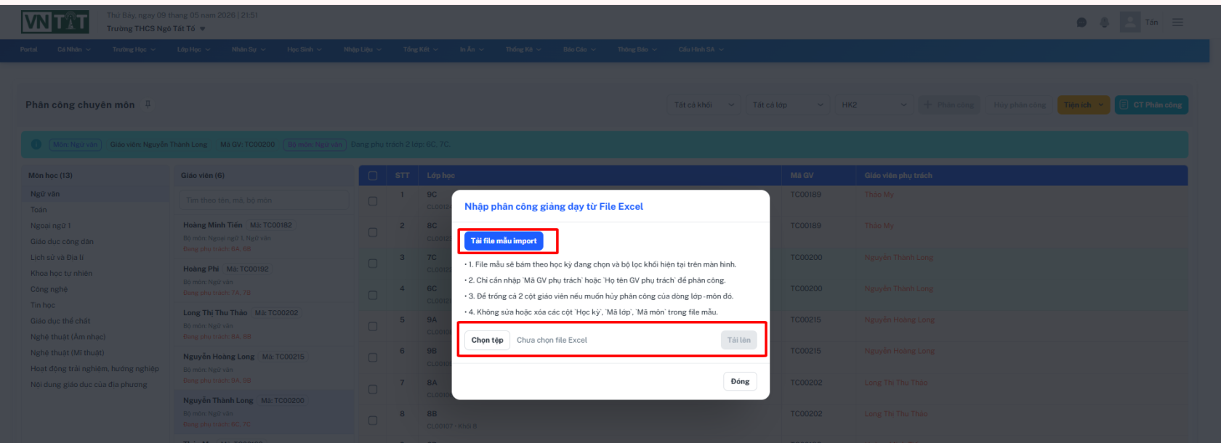1221x443 pixels.
Task: Select subject Nghệ thuật (Âm nhạc)
Action: point(96,337)
